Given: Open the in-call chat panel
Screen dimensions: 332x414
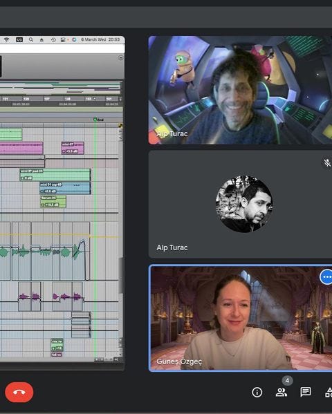Looking at the screenshot, I should click(x=306, y=392).
